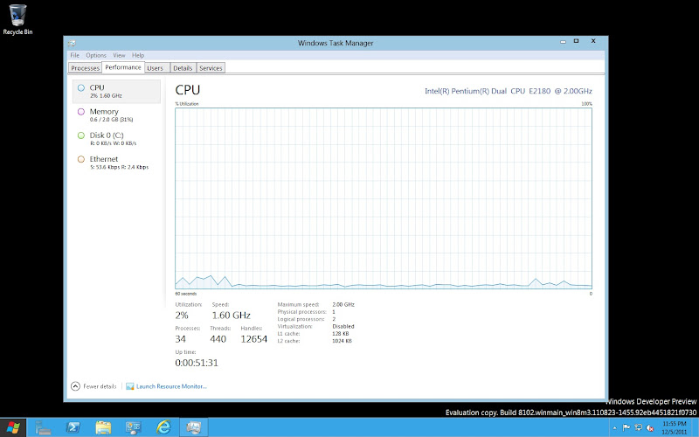Switch to the Services tab
The width and height of the screenshot is (699, 437).
point(211,68)
